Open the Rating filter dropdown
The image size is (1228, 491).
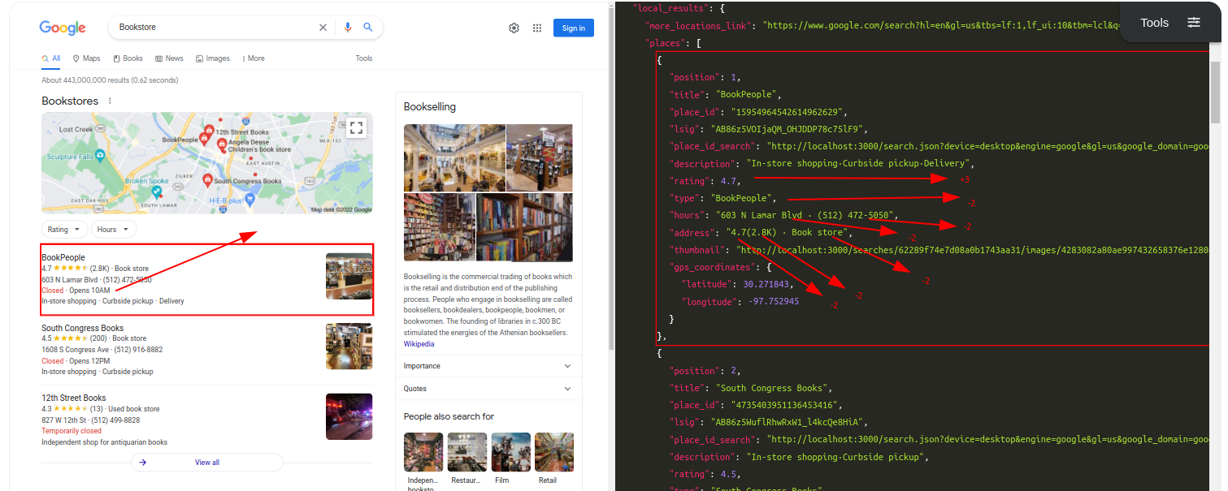tap(65, 230)
